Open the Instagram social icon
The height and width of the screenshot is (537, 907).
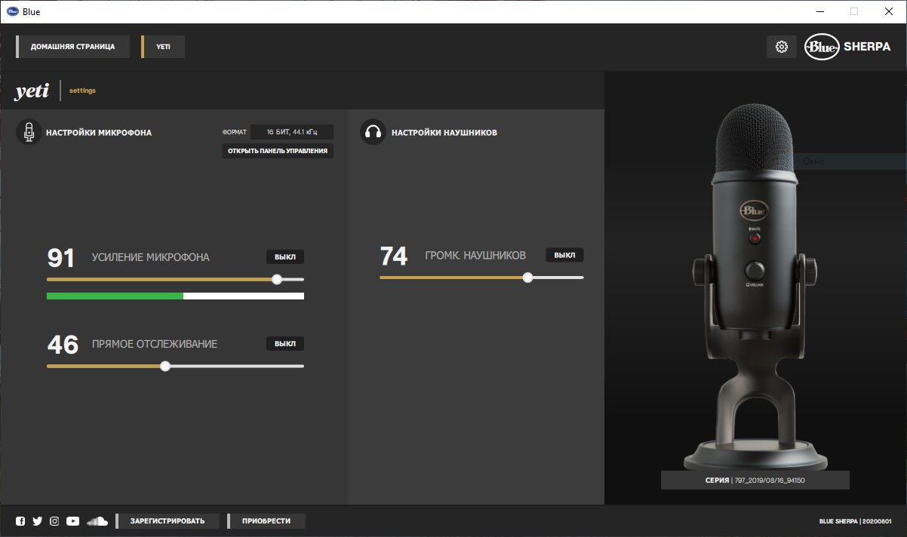pos(54,521)
